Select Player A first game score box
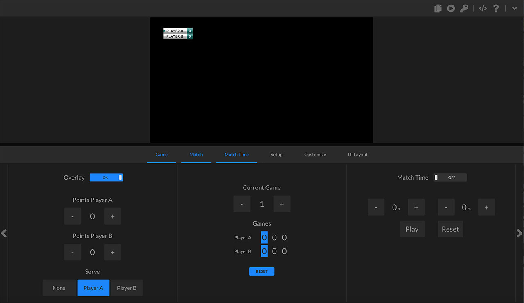524x303 pixels. pos(264,237)
